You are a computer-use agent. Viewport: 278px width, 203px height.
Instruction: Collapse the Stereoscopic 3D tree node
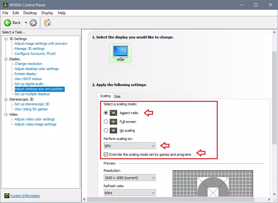pos(6,99)
